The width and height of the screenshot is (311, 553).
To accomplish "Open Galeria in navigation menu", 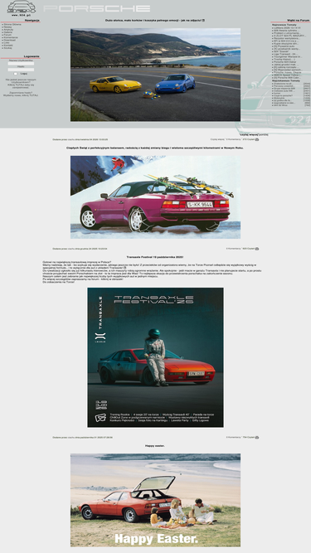I will (8, 32).
